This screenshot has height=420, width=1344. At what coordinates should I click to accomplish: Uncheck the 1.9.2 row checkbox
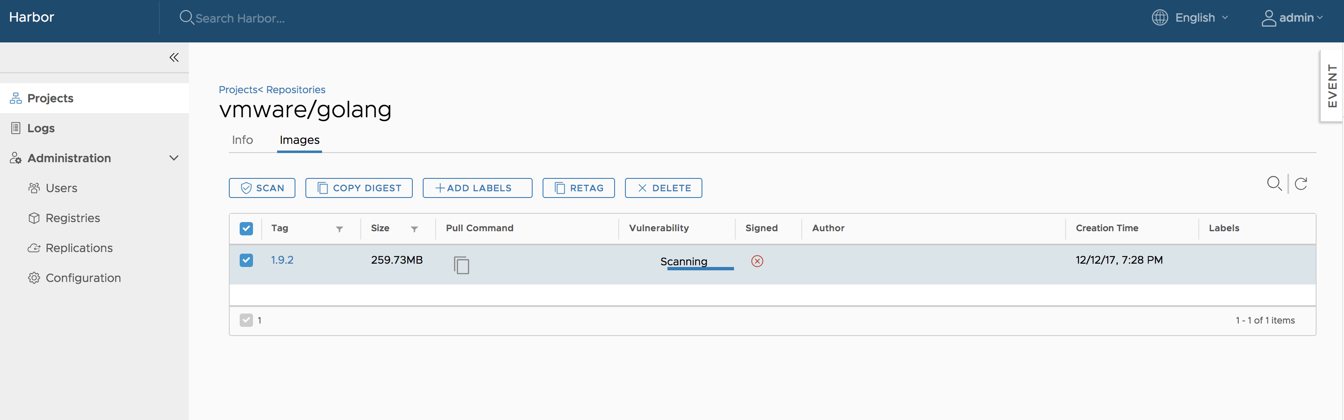246,260
